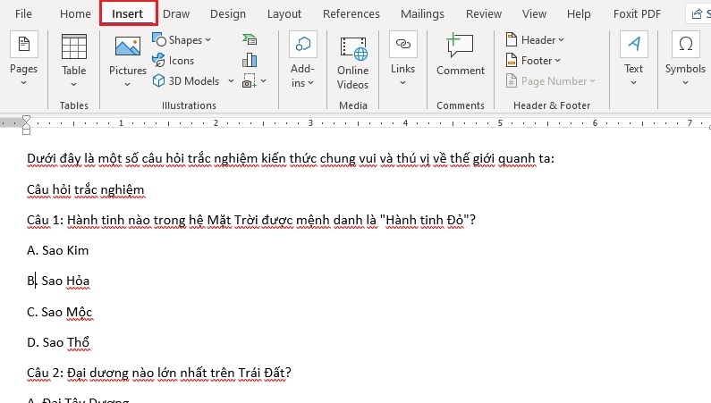This screenshot has width=711, height=403.
Task: Open the Pages icon in ribbon
Action: tap(23, 45)
